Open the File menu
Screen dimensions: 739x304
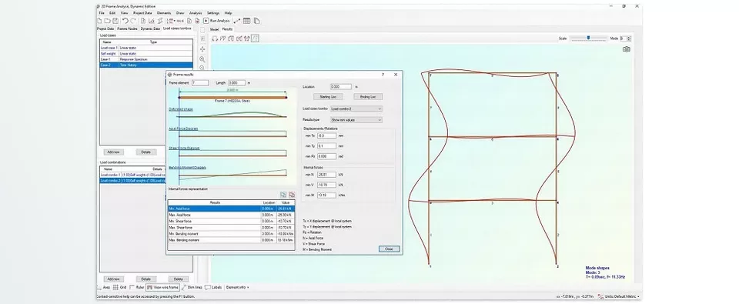tap(102, 13)
